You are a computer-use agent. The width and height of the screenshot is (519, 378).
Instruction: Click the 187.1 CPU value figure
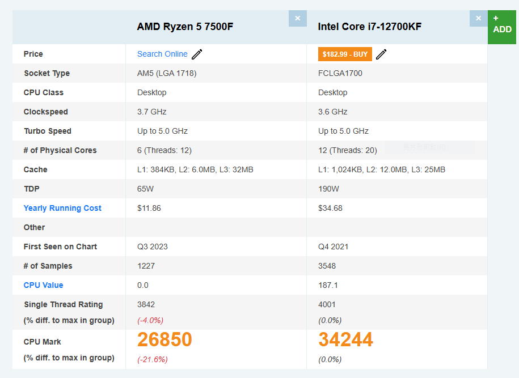328,285
